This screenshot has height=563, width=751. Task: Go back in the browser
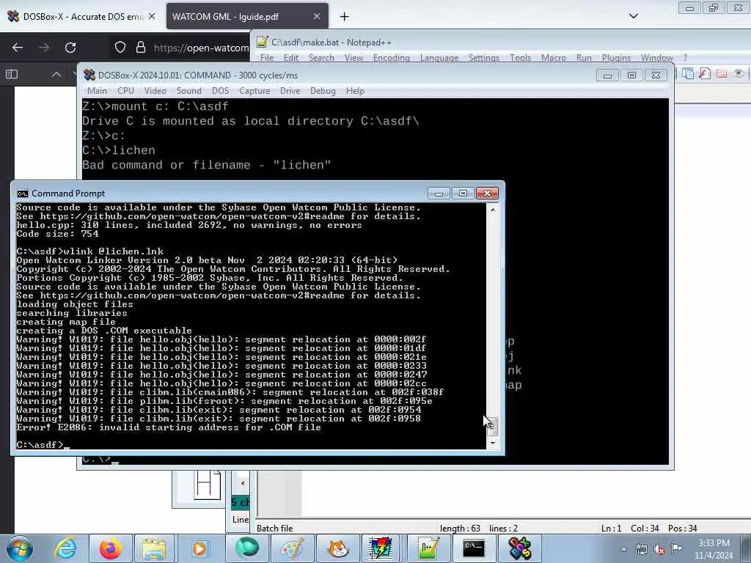(18, 48)
